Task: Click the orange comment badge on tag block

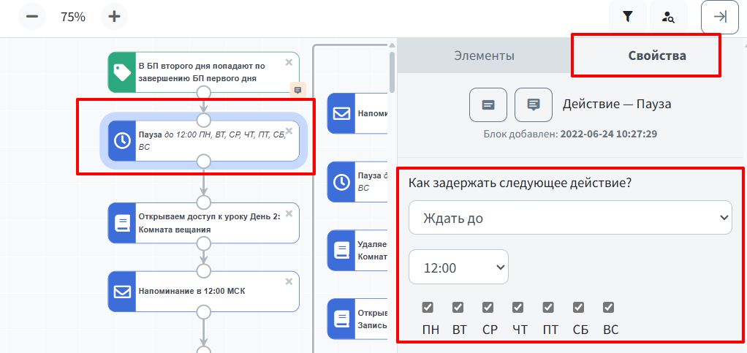Action: point(297,90)
